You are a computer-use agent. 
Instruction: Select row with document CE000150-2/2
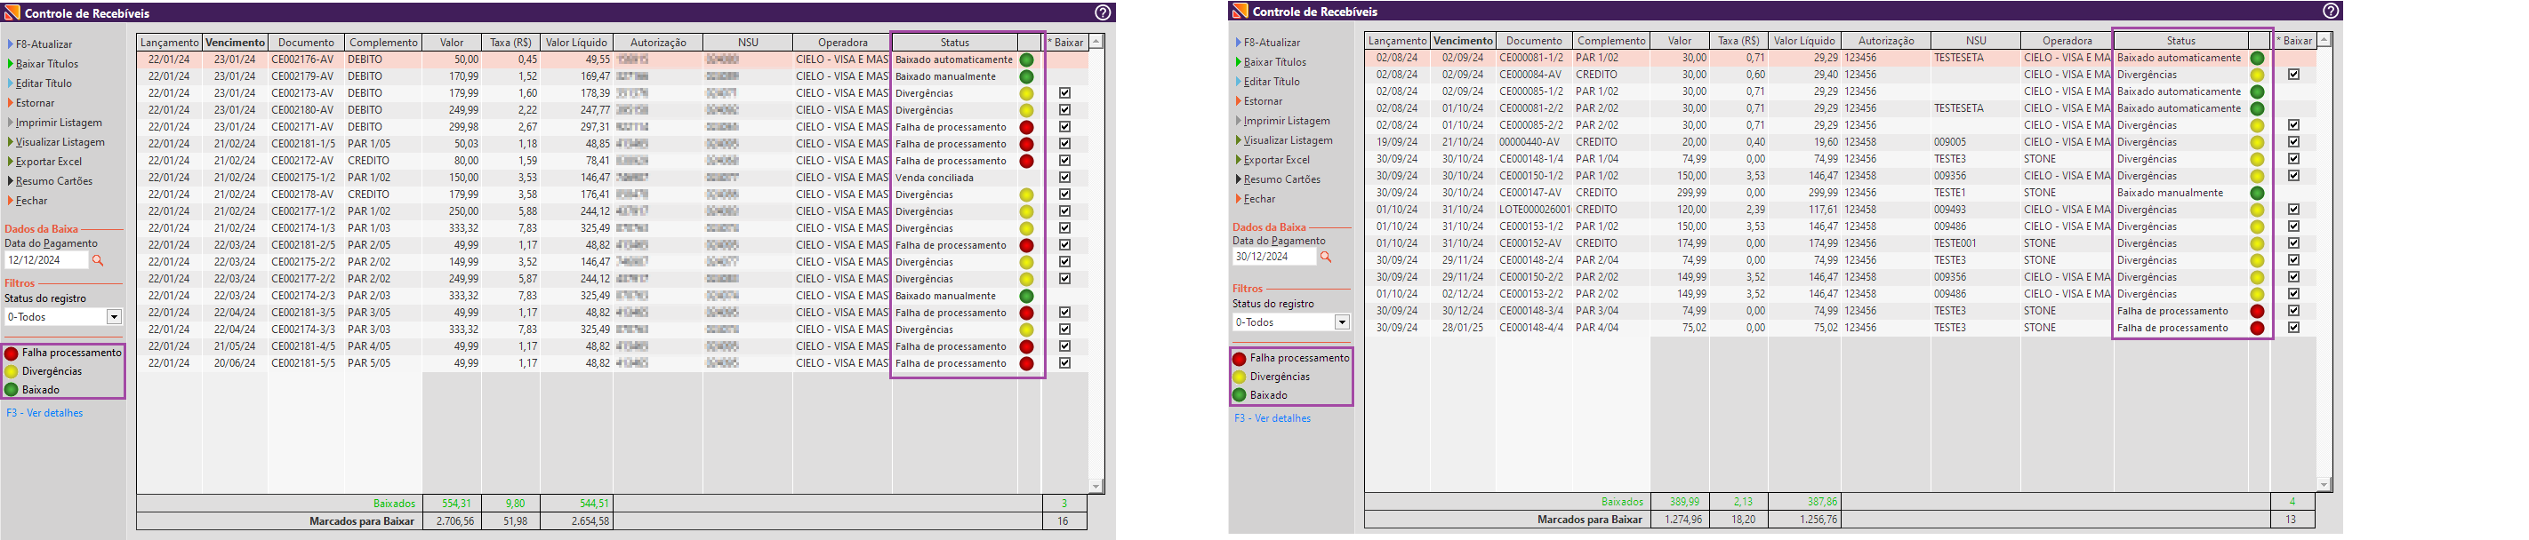[1840, 277]
